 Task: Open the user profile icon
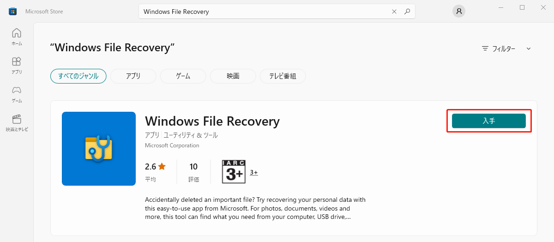(x=458, y=11)
